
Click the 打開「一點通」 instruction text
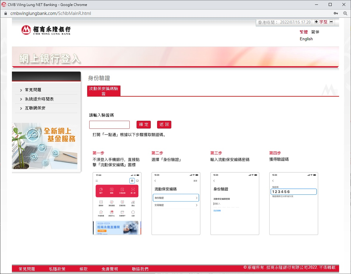(129, 135)
